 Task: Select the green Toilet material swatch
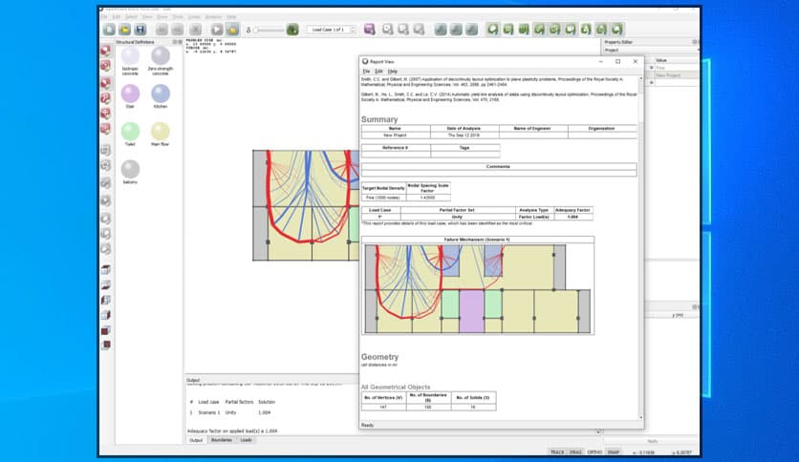[x=130, y=132]
